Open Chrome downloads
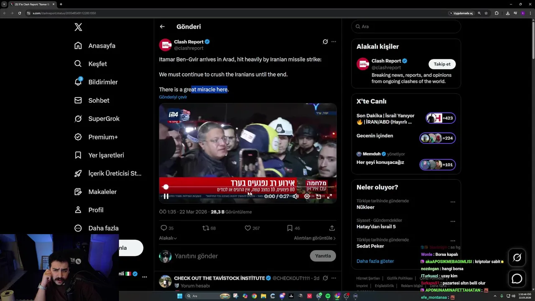 507,13
